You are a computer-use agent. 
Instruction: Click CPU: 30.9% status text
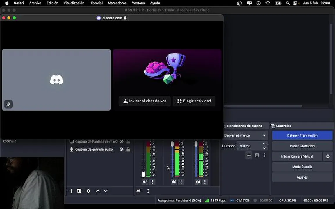coord(288,201)
